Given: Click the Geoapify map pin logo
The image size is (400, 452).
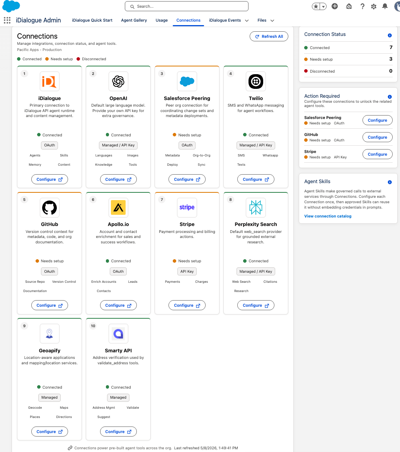Looking at the screenshot, I should (49, 333).
